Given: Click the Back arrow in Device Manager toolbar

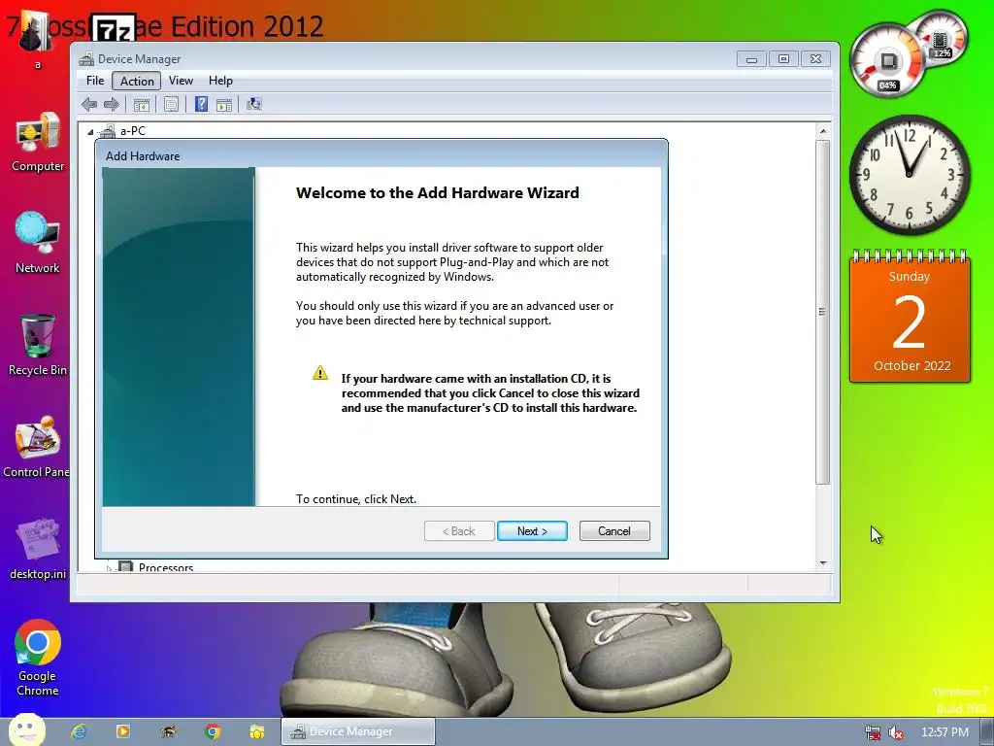Looking at the screenshot, I should 89,104.
